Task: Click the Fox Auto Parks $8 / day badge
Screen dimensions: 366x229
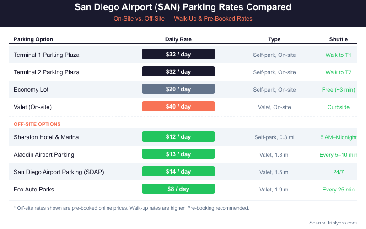Action: click(x=178, y=189)
